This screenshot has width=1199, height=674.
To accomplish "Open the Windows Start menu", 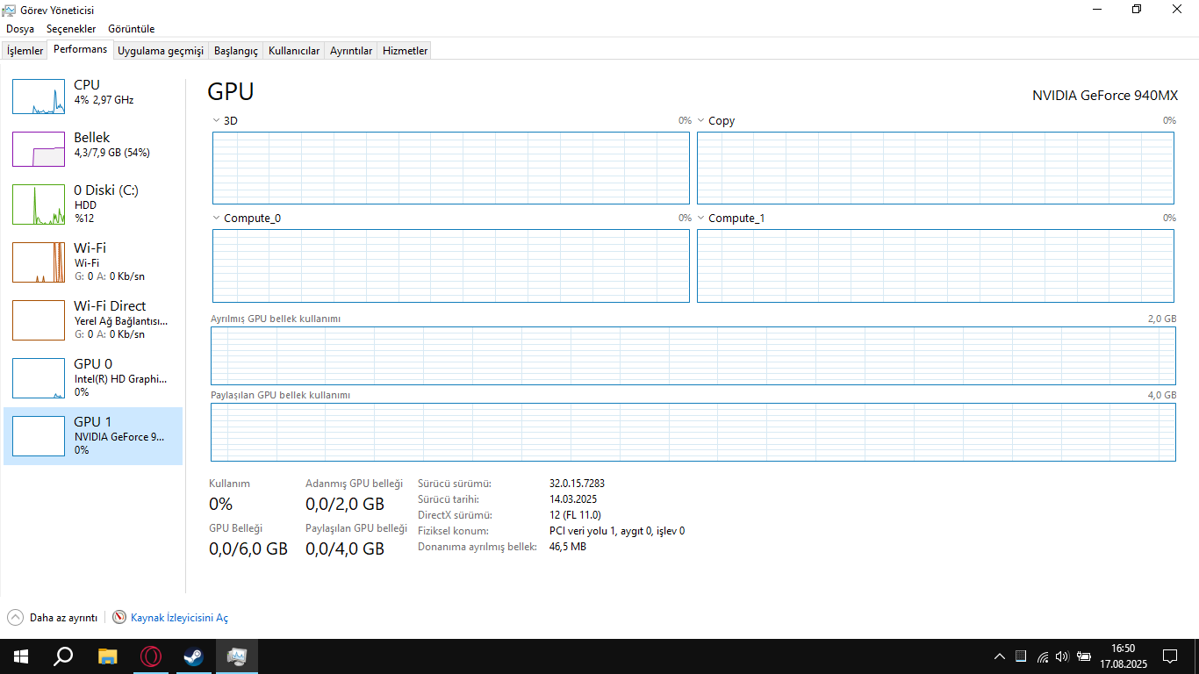I will (20, 656).
